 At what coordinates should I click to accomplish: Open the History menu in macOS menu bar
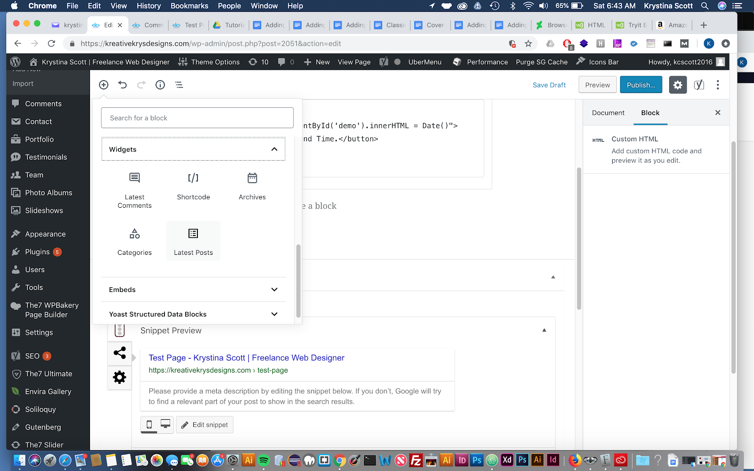click(148, 6)
